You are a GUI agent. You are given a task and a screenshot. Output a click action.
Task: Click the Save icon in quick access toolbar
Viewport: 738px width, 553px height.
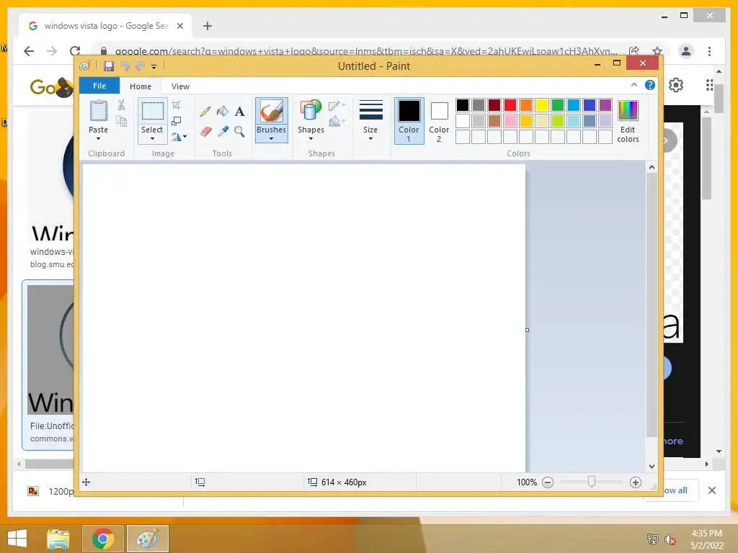pyautogui.click(x=109, y=66)
